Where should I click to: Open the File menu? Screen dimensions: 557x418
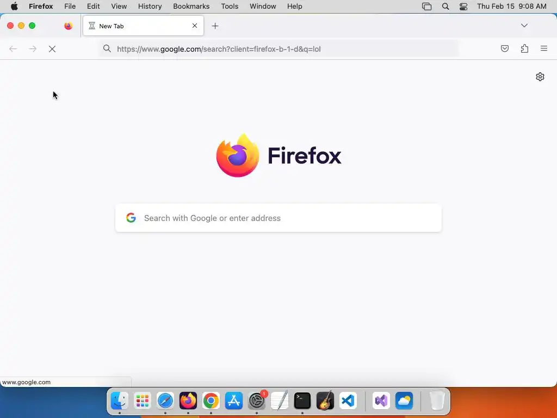click(x=70, y=7)
